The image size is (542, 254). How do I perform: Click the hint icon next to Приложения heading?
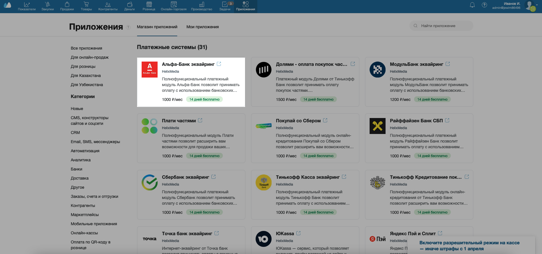point(128,27)
